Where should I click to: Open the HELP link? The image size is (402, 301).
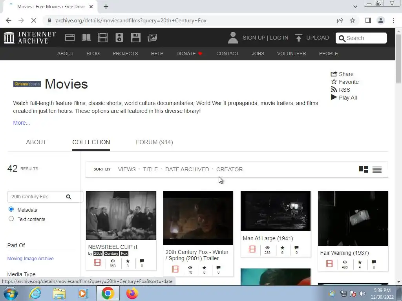tap(157, 53)
